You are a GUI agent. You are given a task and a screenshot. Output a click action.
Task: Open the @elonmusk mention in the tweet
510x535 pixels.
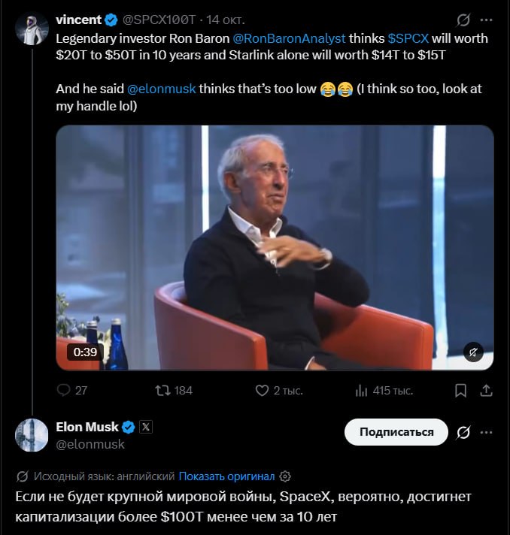click(161, 89)
